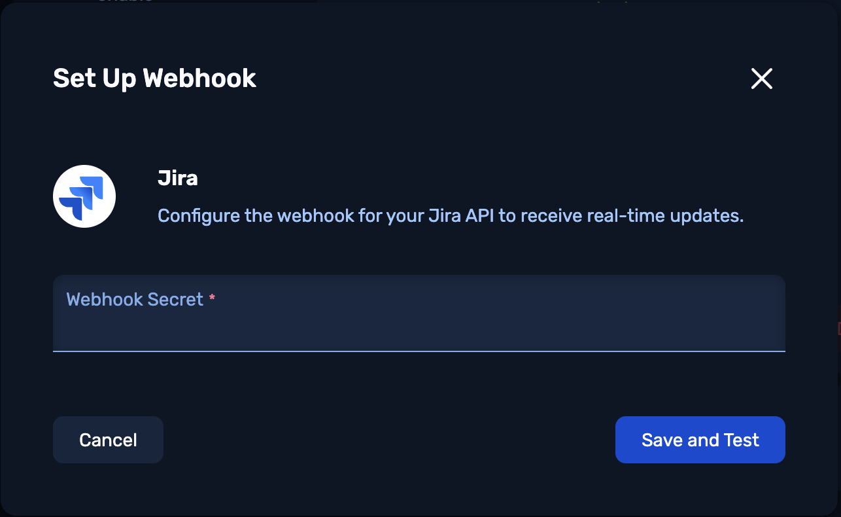
Task: Click the red required asterisk
Action: (x=212, y=298)
